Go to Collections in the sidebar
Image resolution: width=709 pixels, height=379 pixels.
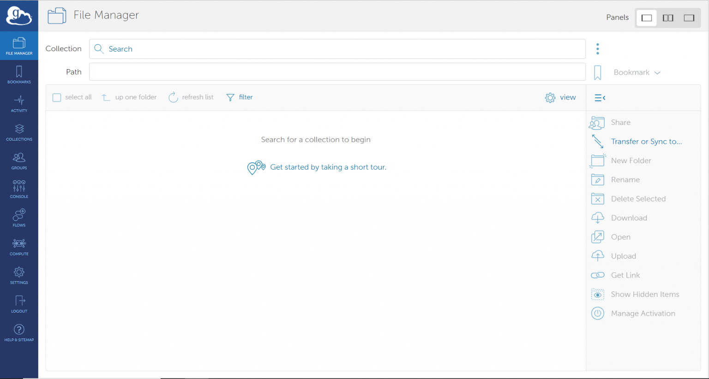pyautogui.click(x=19, y=132)
